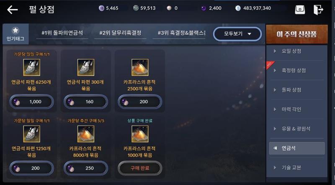Click the 구매 완료 sold-out button
This screenshot has height=185, width=335.
click(x=140, y=168)
